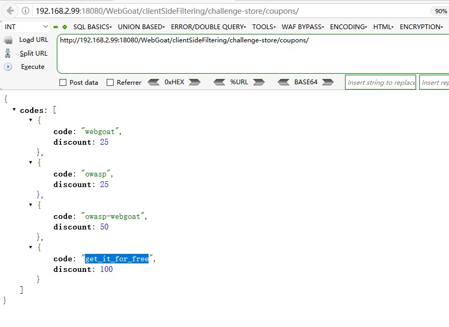Screen dimensions: 449x327
Task: Click the discount value 50
Action: (104, 227)
